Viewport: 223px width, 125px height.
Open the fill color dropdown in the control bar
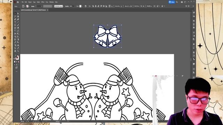(25, 6)
